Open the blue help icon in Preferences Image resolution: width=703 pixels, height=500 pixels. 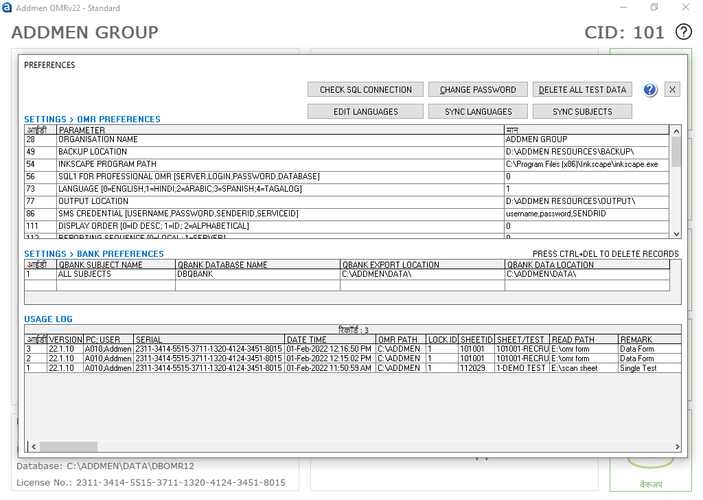649,90
